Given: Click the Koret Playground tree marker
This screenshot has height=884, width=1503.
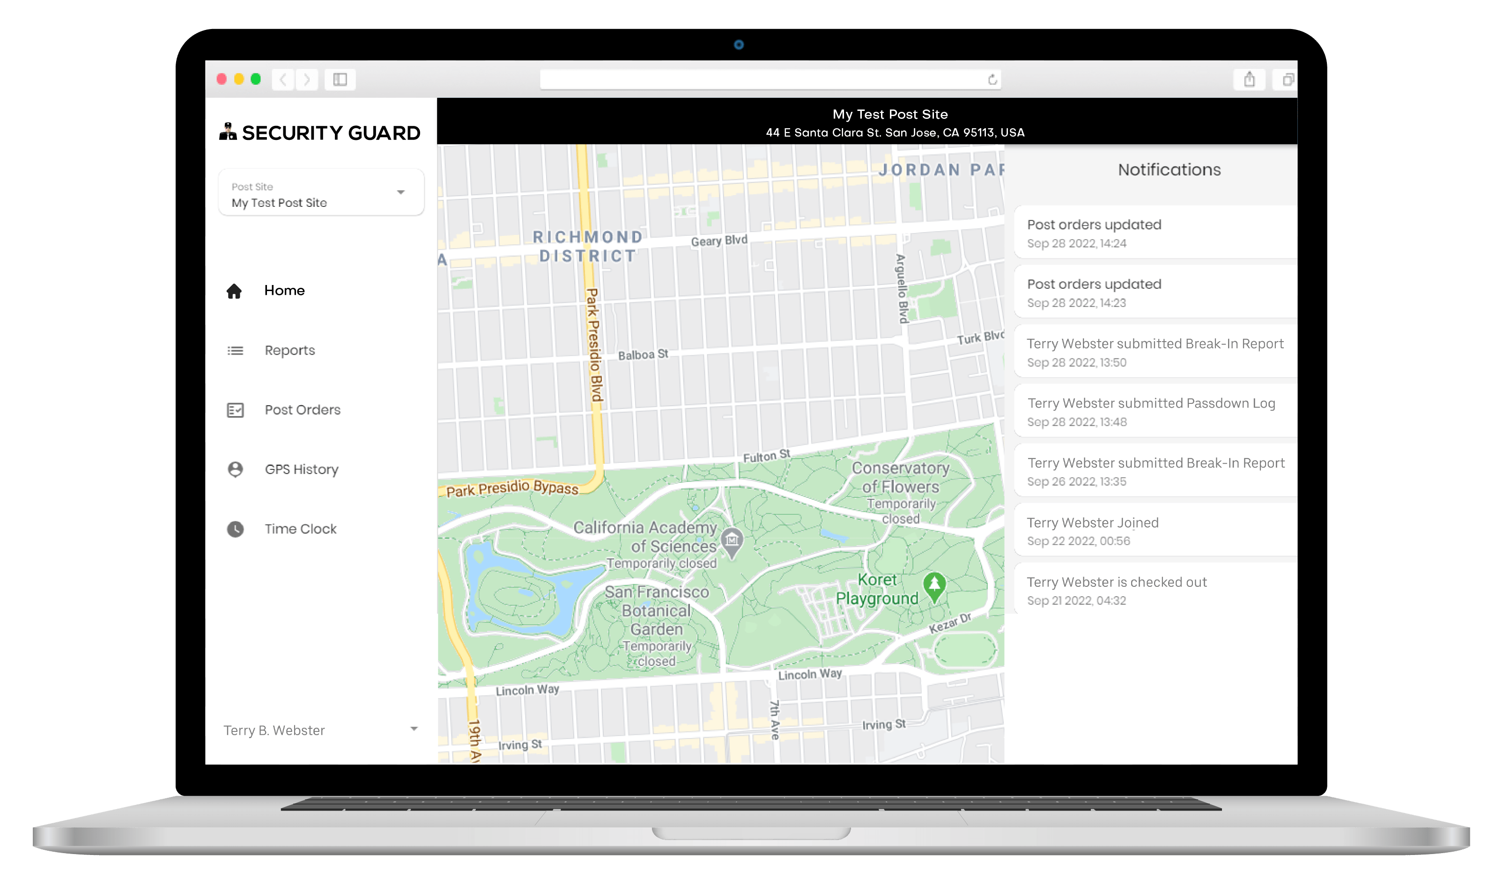Looking at the screenshot, I should pos(934,585).
